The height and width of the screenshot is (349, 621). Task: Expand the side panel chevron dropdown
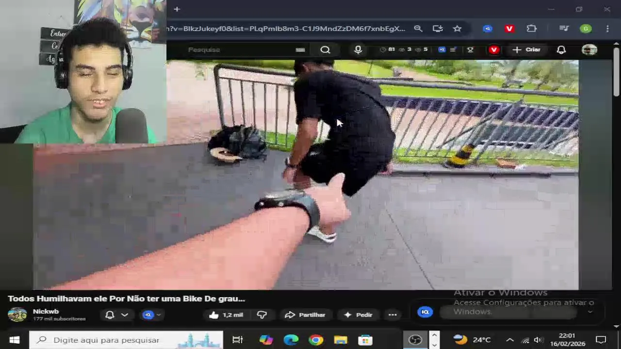tap(590, 312)
